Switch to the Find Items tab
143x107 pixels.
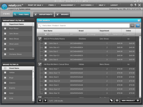click(21, 14)
